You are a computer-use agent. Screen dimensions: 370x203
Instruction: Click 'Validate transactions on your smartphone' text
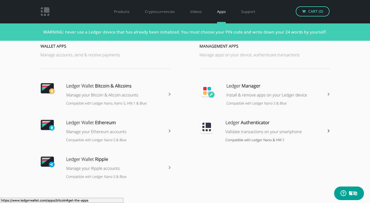(263, 132)
